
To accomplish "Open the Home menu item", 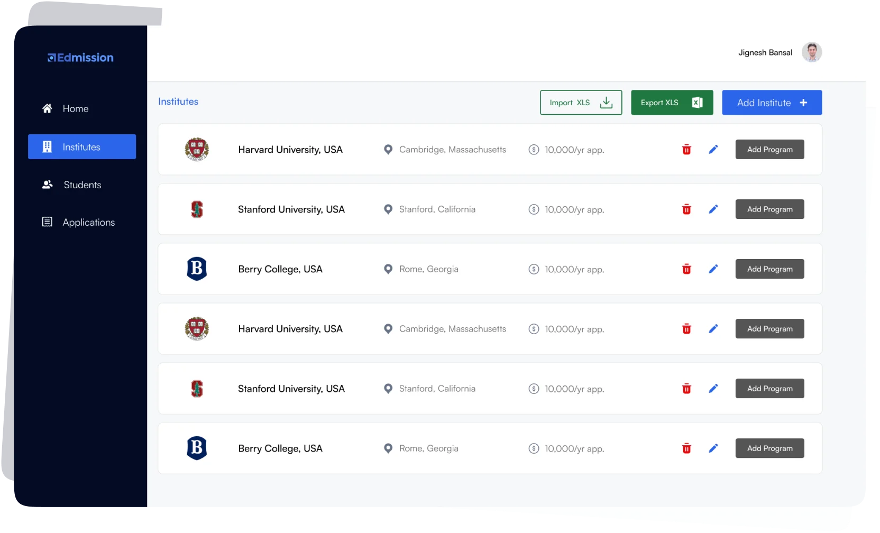I will point(75,108).
